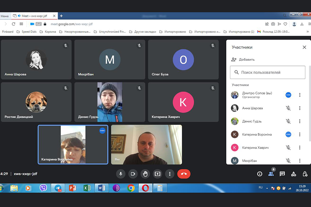Close the Meet browser tab

54,16
